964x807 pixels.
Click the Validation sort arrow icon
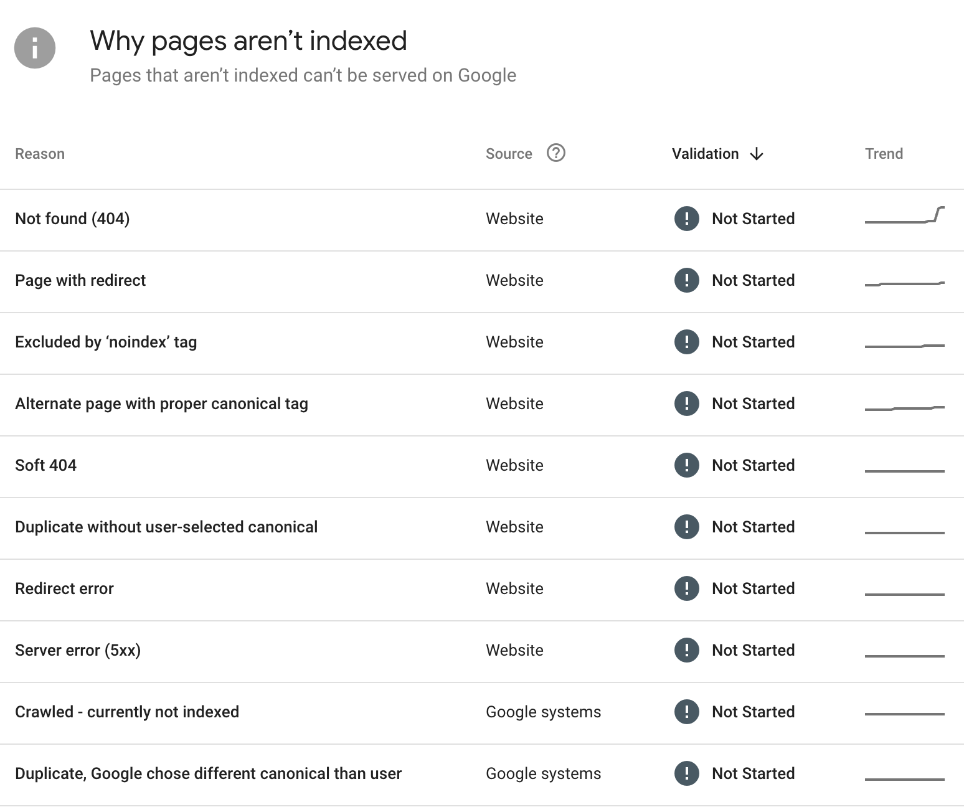point(757,154)
